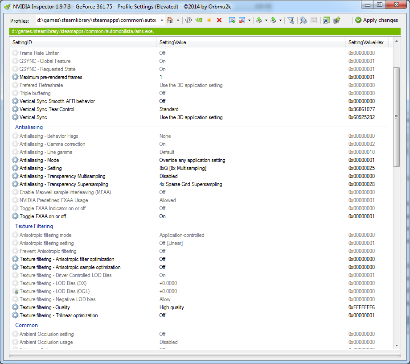Screen dimensions: 410x364
Task: Click the refresh arrows icon in the toolbar
Action: pyautogui.click(x=188, y=20)
